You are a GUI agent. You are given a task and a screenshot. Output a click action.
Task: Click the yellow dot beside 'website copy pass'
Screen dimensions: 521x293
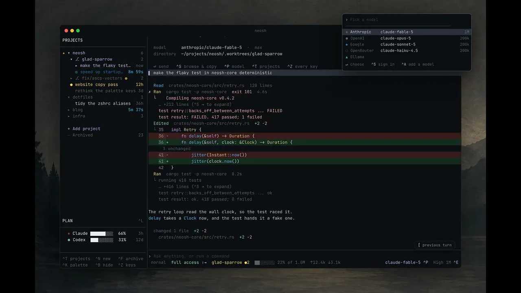pyautogui.click(x=71, y=85)
